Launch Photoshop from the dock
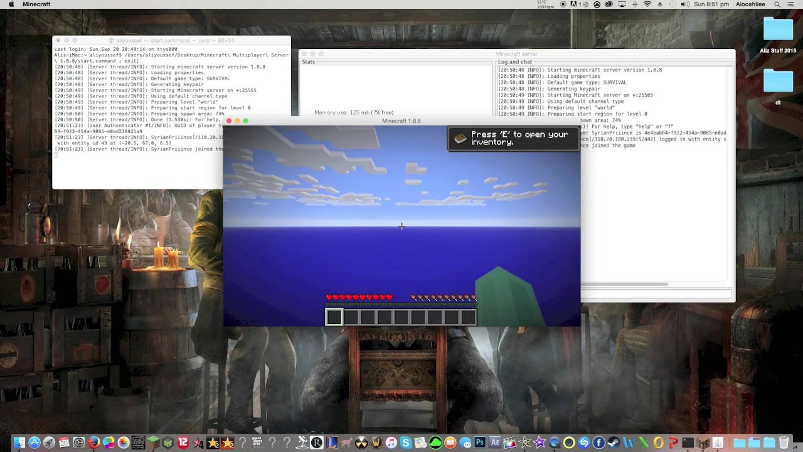 [480, 443]
